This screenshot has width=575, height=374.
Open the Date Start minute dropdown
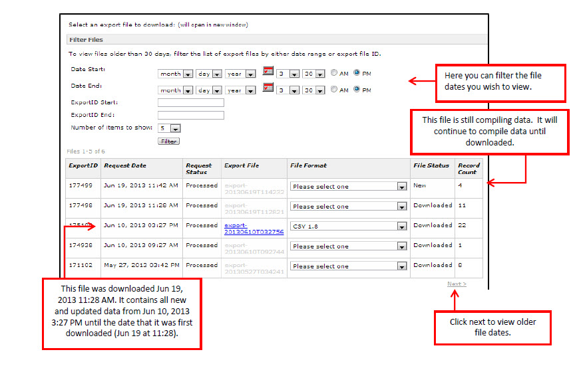314,74
